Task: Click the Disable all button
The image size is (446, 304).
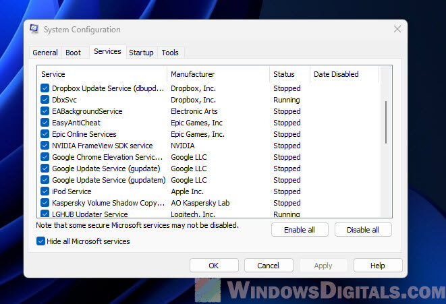Action: click(363, 230)
